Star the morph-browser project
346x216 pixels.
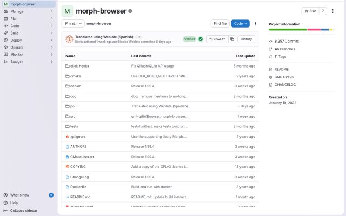click(x=310, y=11)
